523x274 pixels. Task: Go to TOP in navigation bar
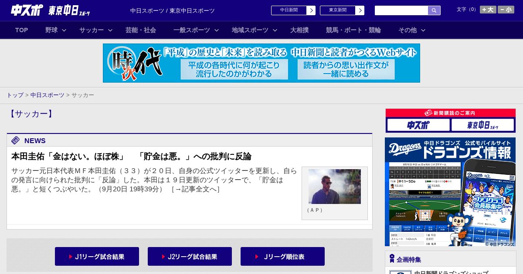point(22,30)
